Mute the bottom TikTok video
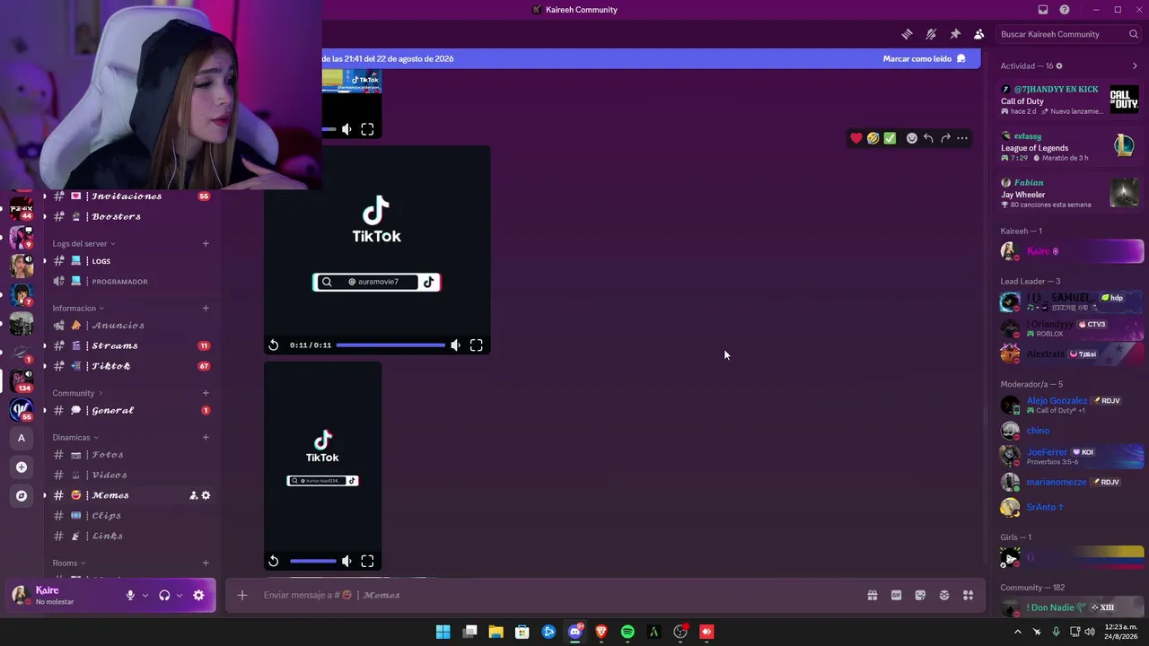Image resolution: width=1149 pixels, height=646 pixels. [346, 562]
